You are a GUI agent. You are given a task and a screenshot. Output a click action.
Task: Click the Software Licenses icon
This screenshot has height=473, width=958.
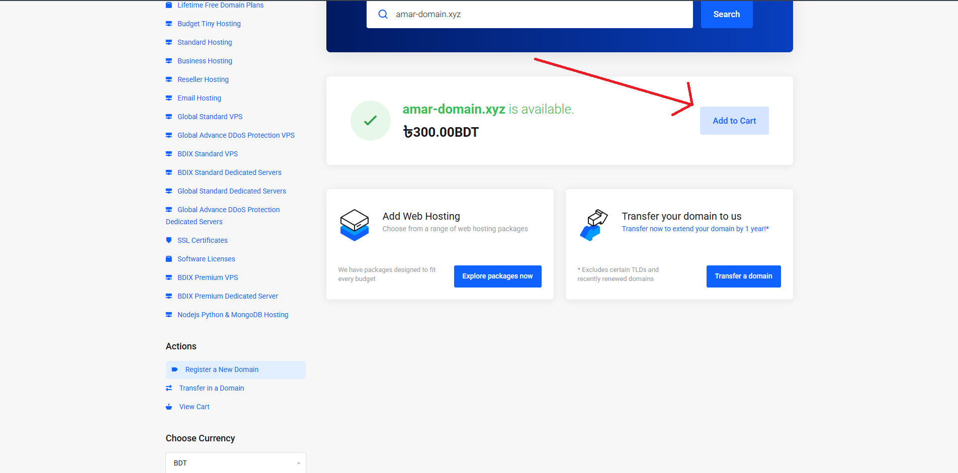pyautogui.click(x=169, y=259)
